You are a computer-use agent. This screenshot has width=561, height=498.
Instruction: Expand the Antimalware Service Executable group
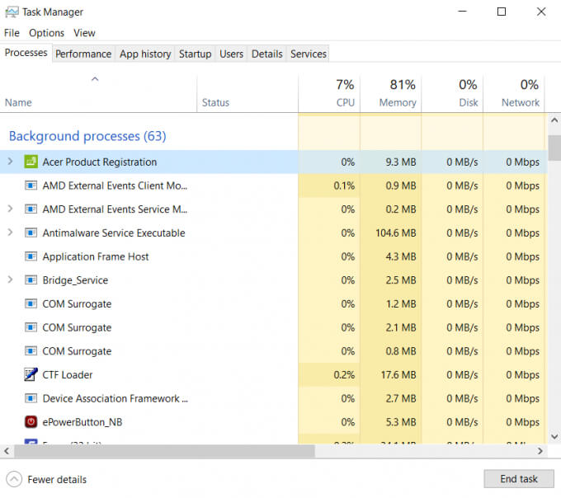pos(10,233)
